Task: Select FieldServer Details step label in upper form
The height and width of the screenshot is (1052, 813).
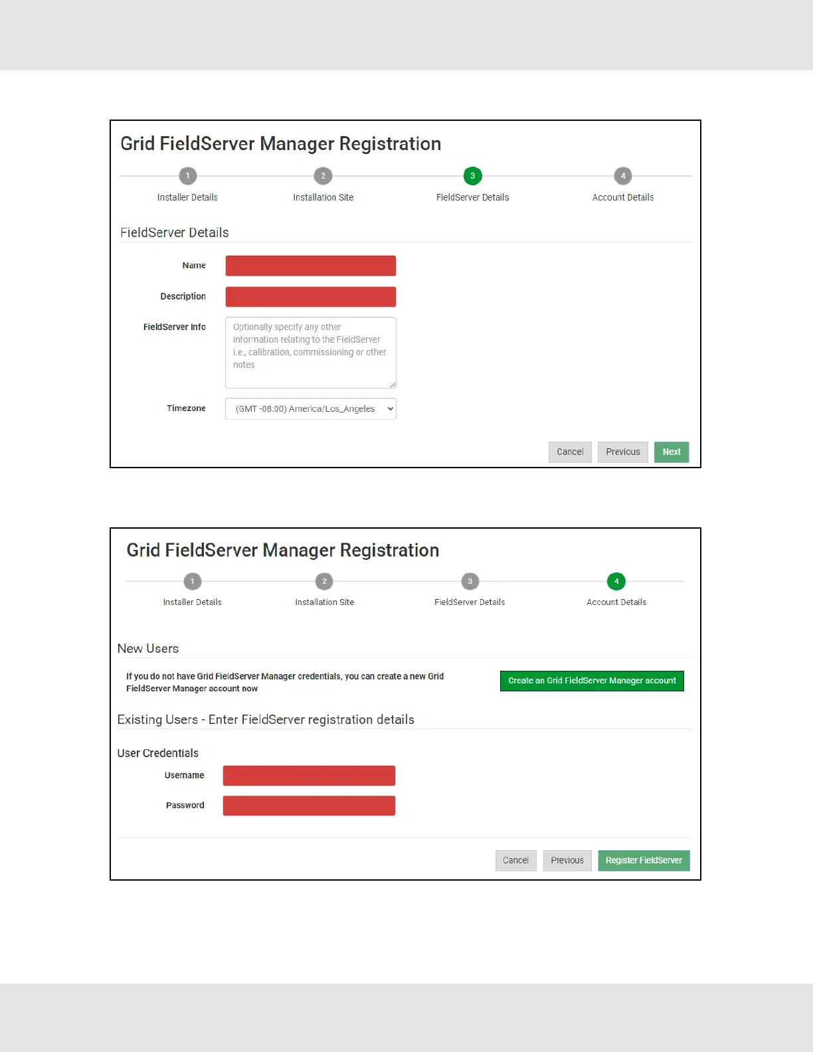Action: pyautogui.click(x=472, y=197)
